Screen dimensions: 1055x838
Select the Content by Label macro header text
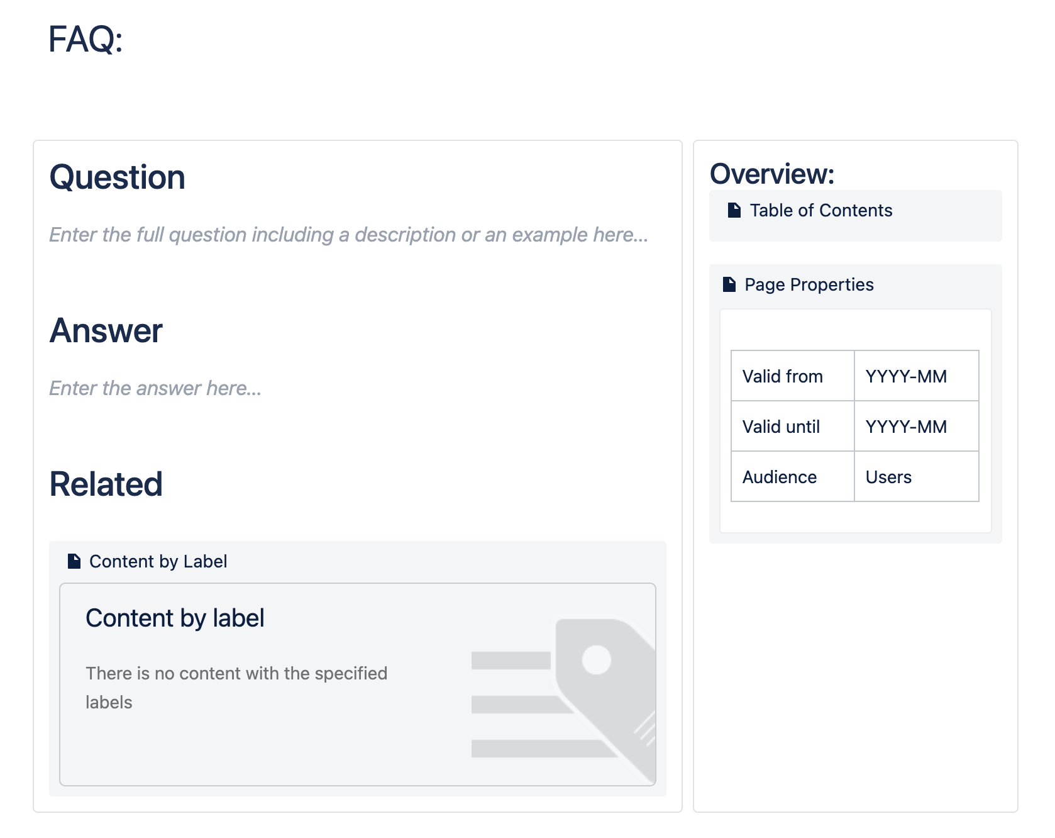(x=158, y=561)
